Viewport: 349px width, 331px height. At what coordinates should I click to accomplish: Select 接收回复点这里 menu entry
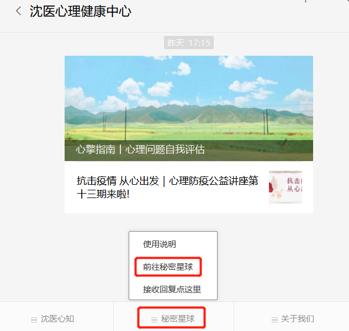(172, 290)
